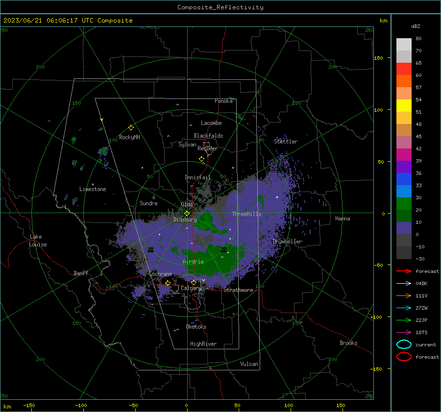This screenshot has height=412, width=441.
Task: Click the red forecast ellipse icon
Action: pyautogui.click(x=404, y=357)
